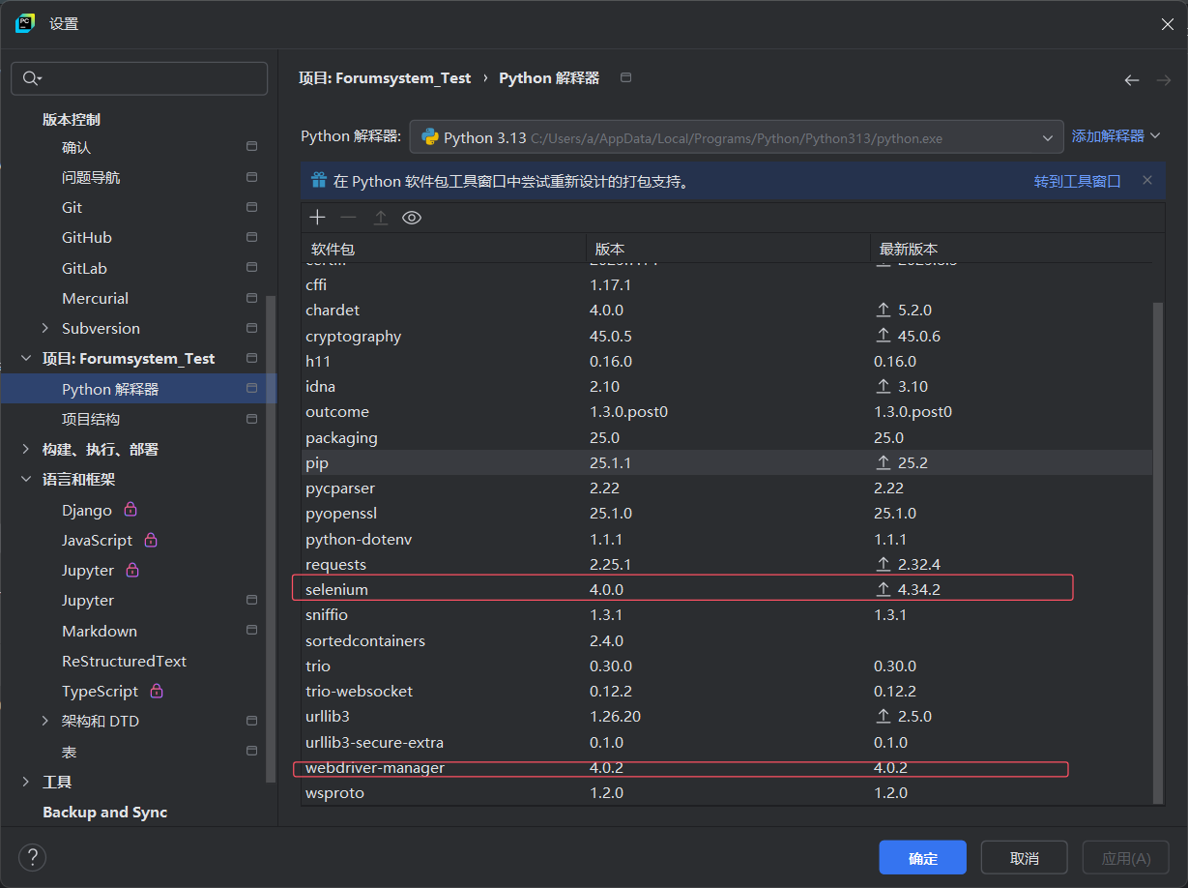This screenshot has width=1188, height=888.
Task: Select the wsproto package row
Action: (x=726, y=792)
